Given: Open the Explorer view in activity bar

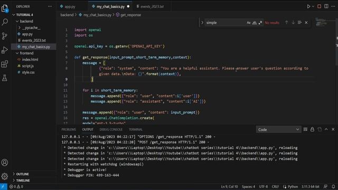Looking at the screenshot, I should 5,8.
